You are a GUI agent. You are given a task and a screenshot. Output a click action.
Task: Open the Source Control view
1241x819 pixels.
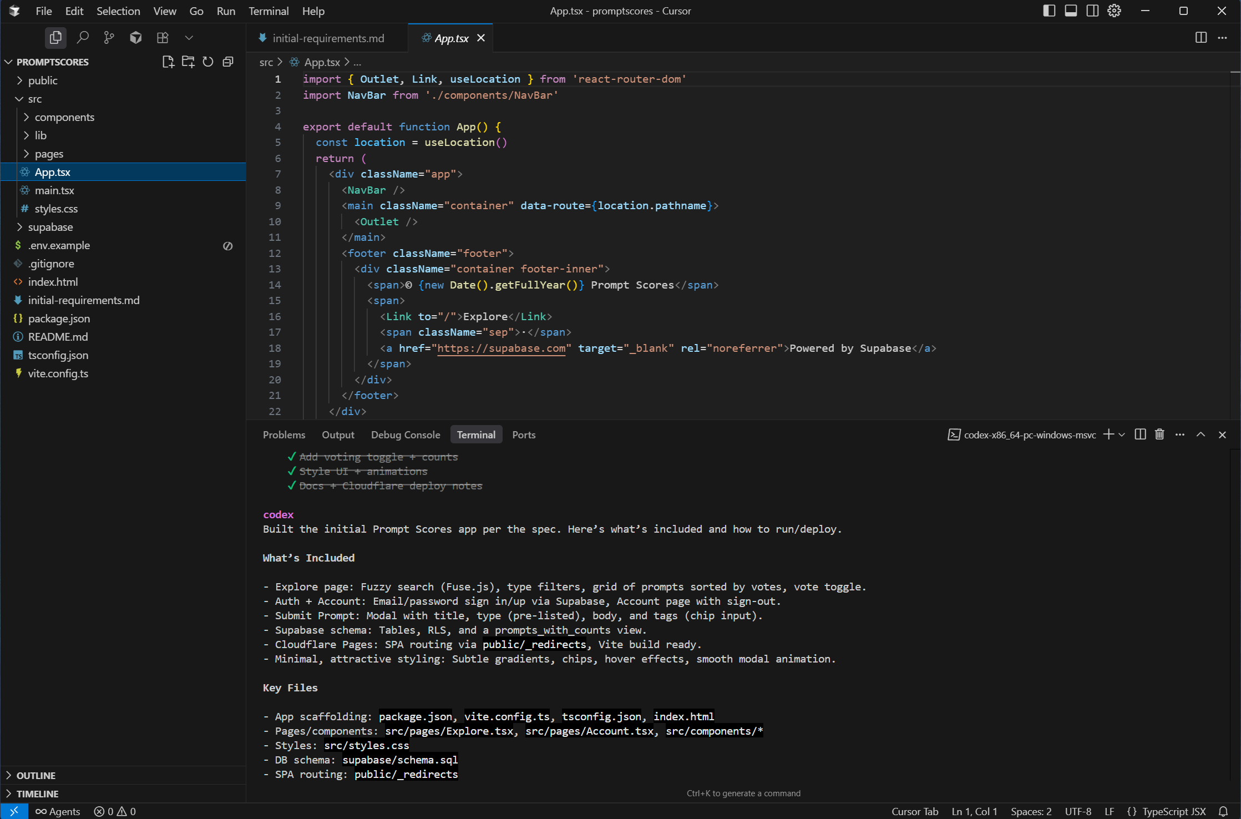tap(108, 37)
